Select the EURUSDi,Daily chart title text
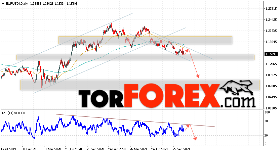This screenshot has width=279, height=153. 17,4
